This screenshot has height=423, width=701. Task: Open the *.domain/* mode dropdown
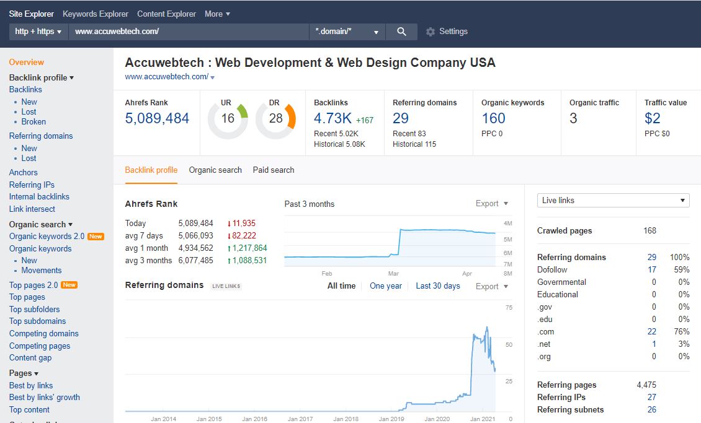pyautogui.click(x=347, y=32)
